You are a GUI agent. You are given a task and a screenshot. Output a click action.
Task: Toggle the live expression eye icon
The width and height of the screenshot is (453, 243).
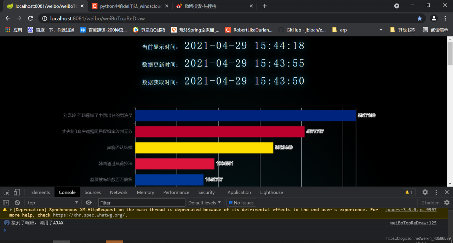(88, 203)
